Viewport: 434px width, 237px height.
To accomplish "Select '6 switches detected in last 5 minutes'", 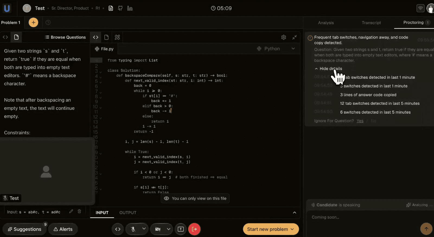I will 375,112.
